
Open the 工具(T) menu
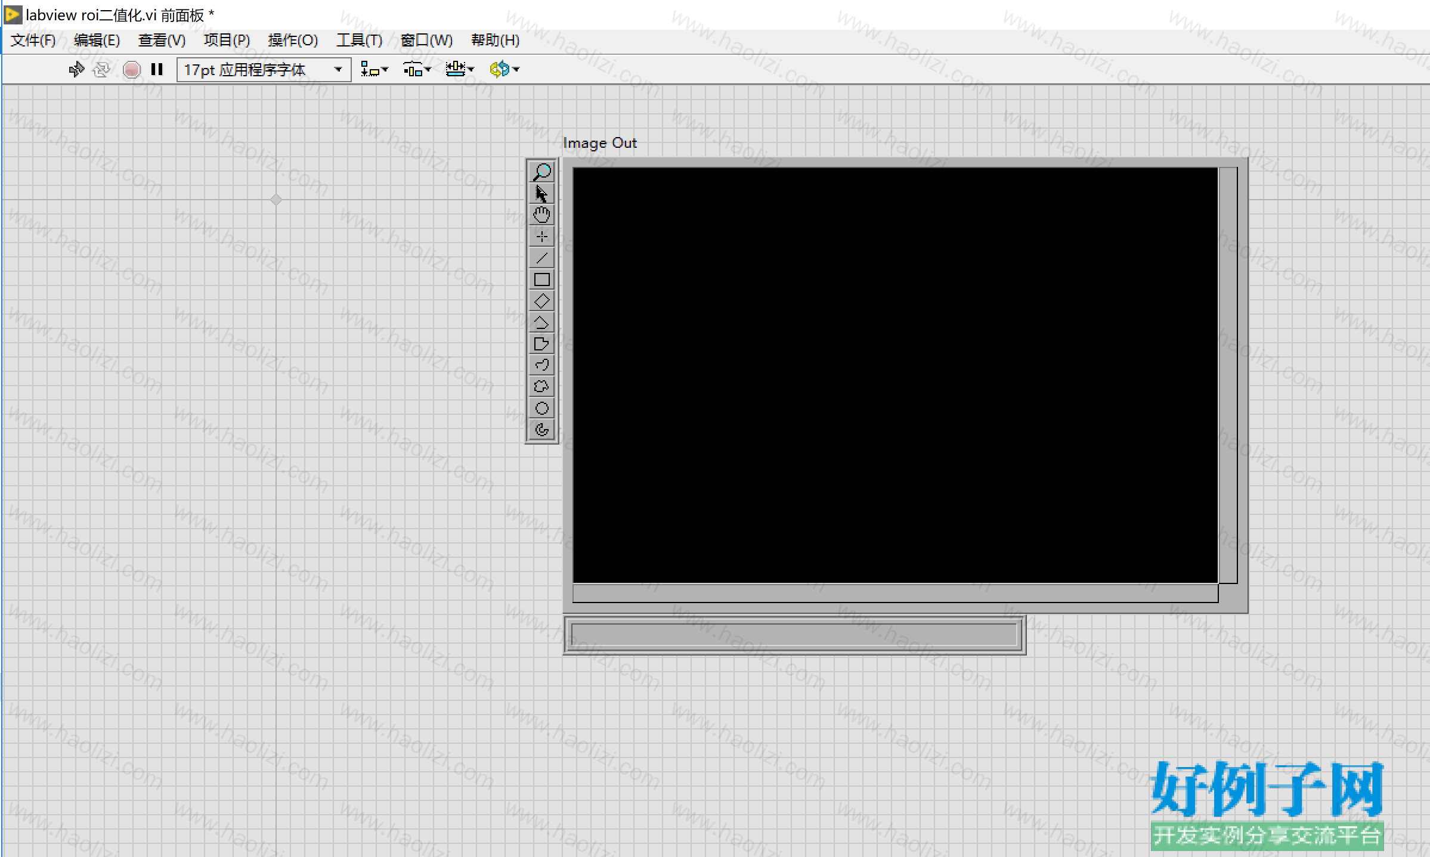[359, 41]
